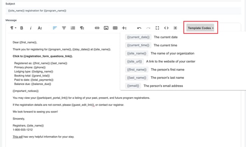Image resolution: width=246 pixels, height=147 pixels.
Task: Undo the last change
Action: [139, 28]
